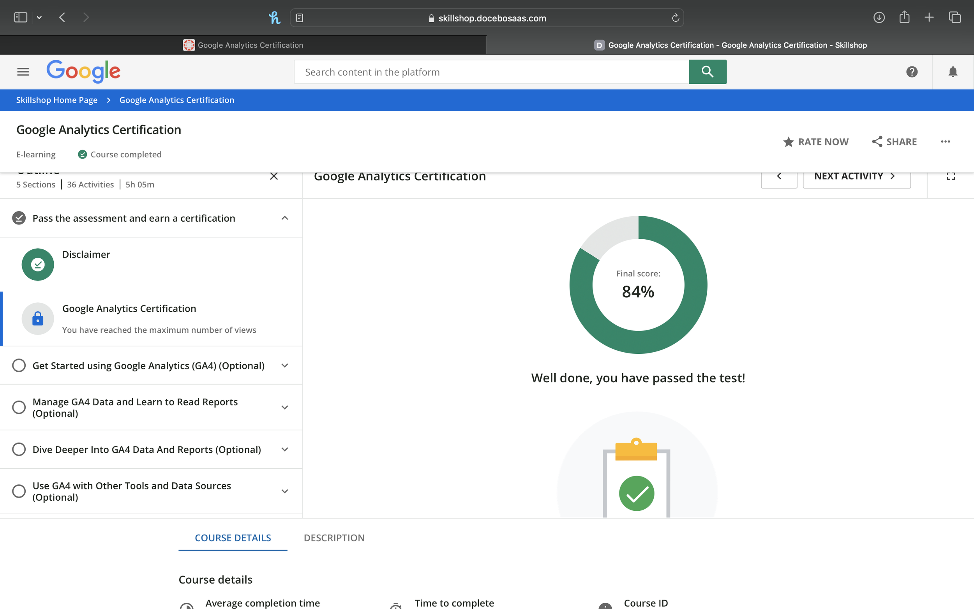Focus the skillshop.docebosaas.com address bar
Viewport: 974px width, 609px height.
click(487, 18)
